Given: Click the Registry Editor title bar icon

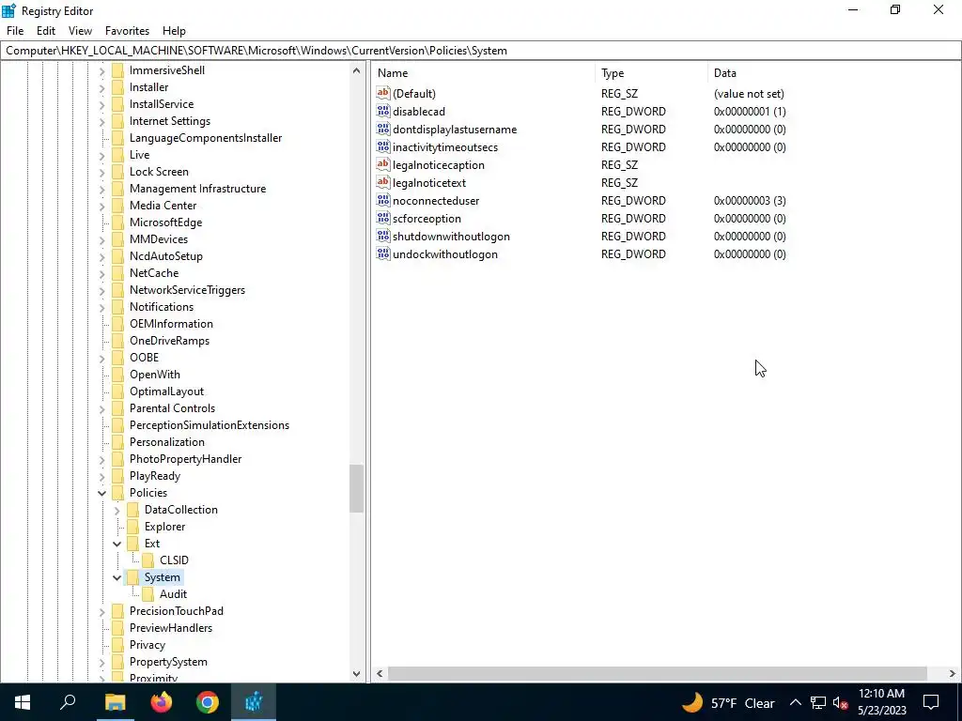Looking at the screenshot, I should click(8, 10).
